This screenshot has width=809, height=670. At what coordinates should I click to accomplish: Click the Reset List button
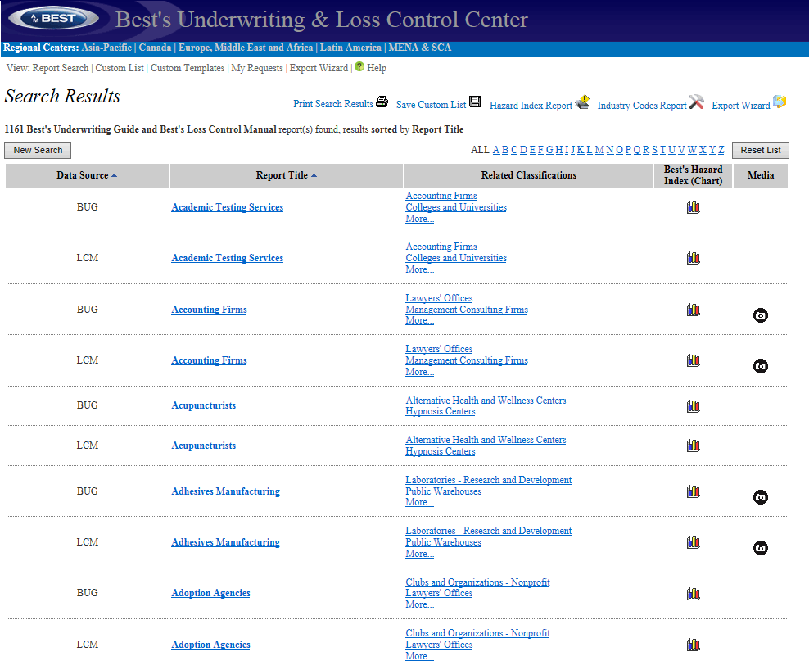(x=761, y=150)
